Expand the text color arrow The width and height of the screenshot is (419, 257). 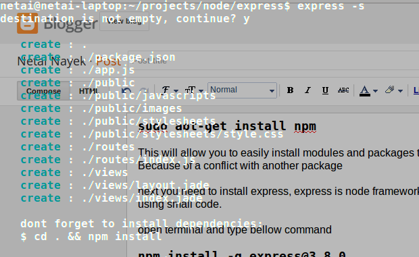(x=375, y=91)
